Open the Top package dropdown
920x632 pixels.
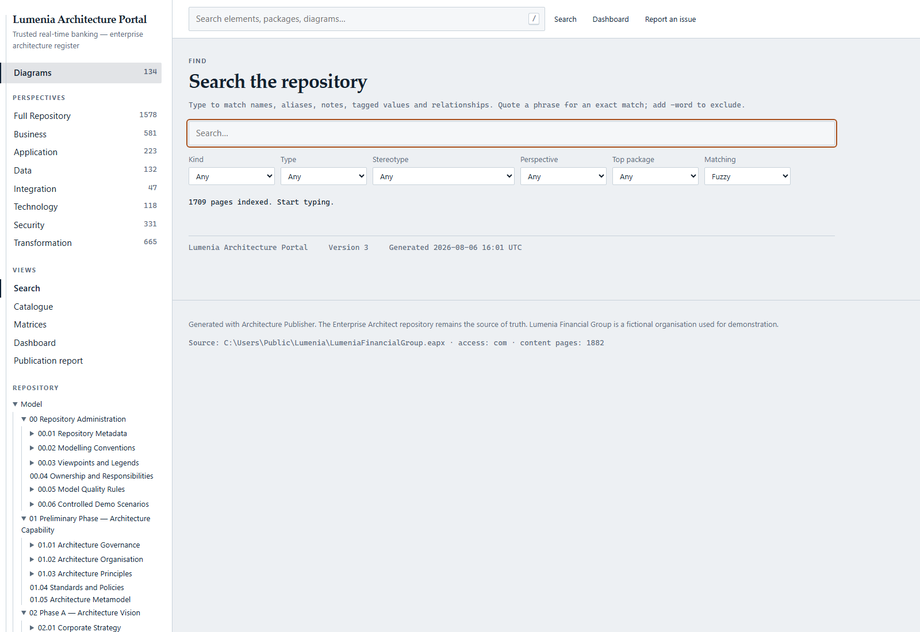pos(655,176)
